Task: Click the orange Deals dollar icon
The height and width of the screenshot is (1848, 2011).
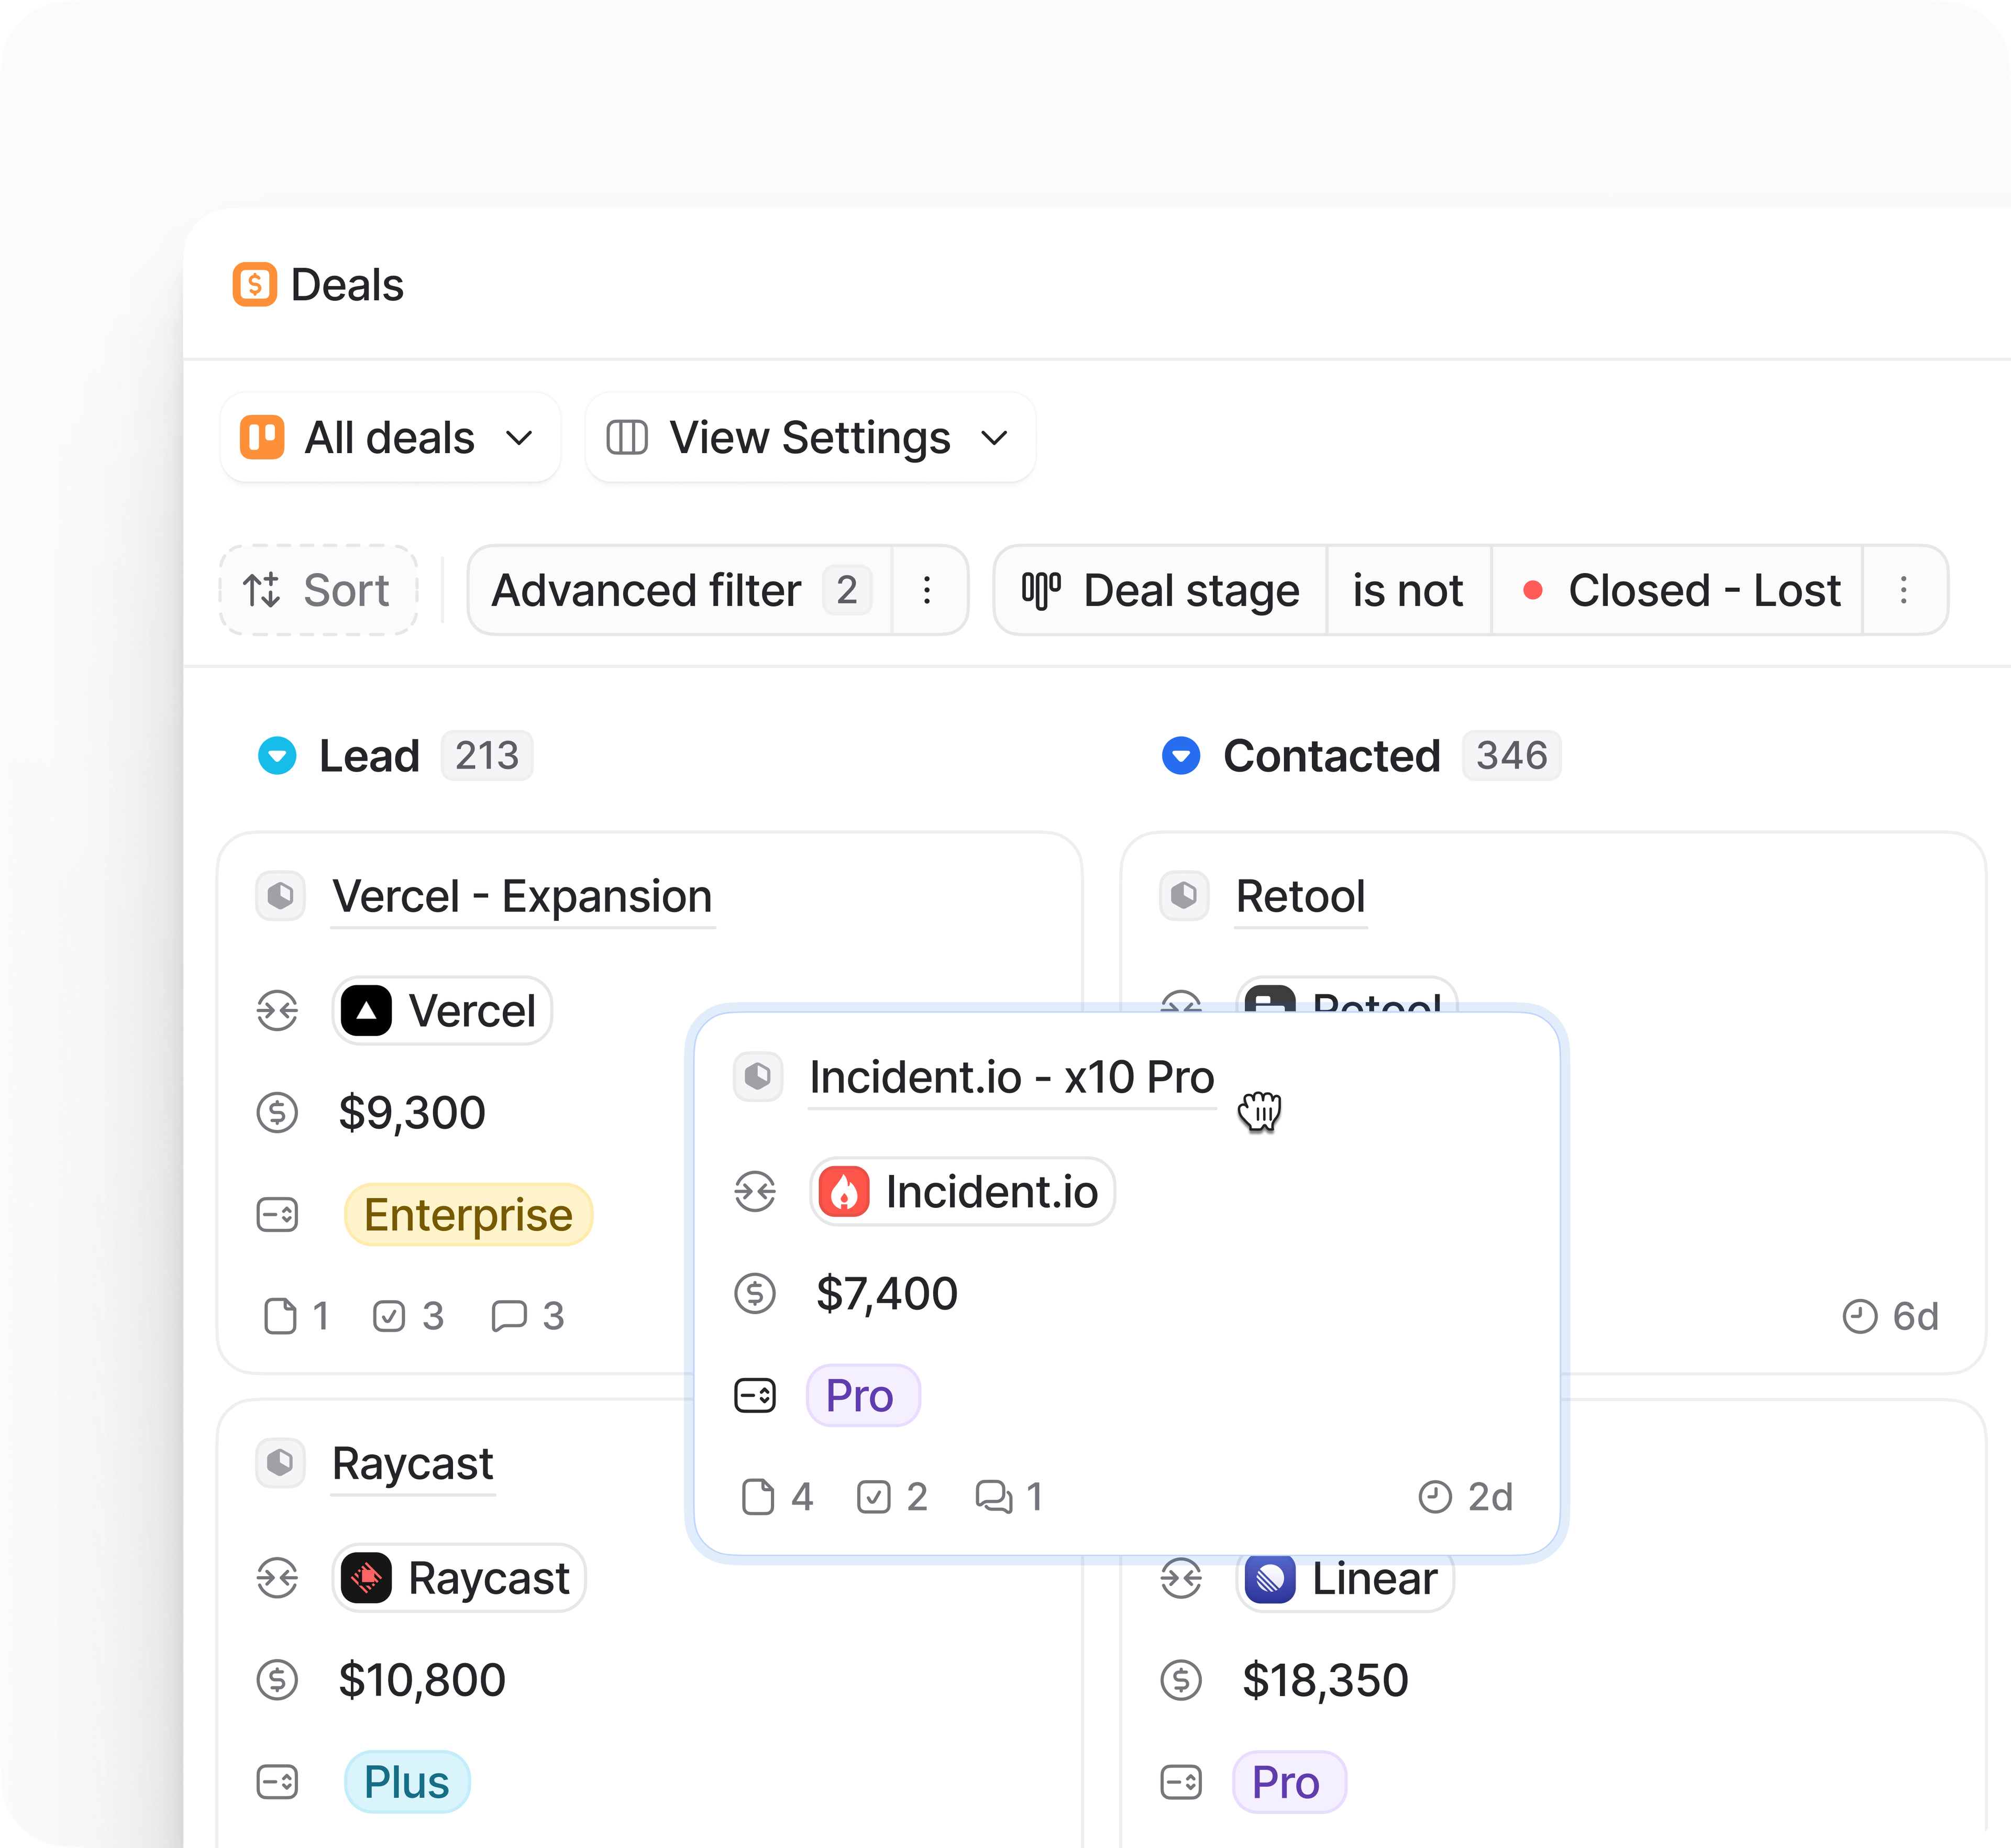Action: tap(254, 285)
